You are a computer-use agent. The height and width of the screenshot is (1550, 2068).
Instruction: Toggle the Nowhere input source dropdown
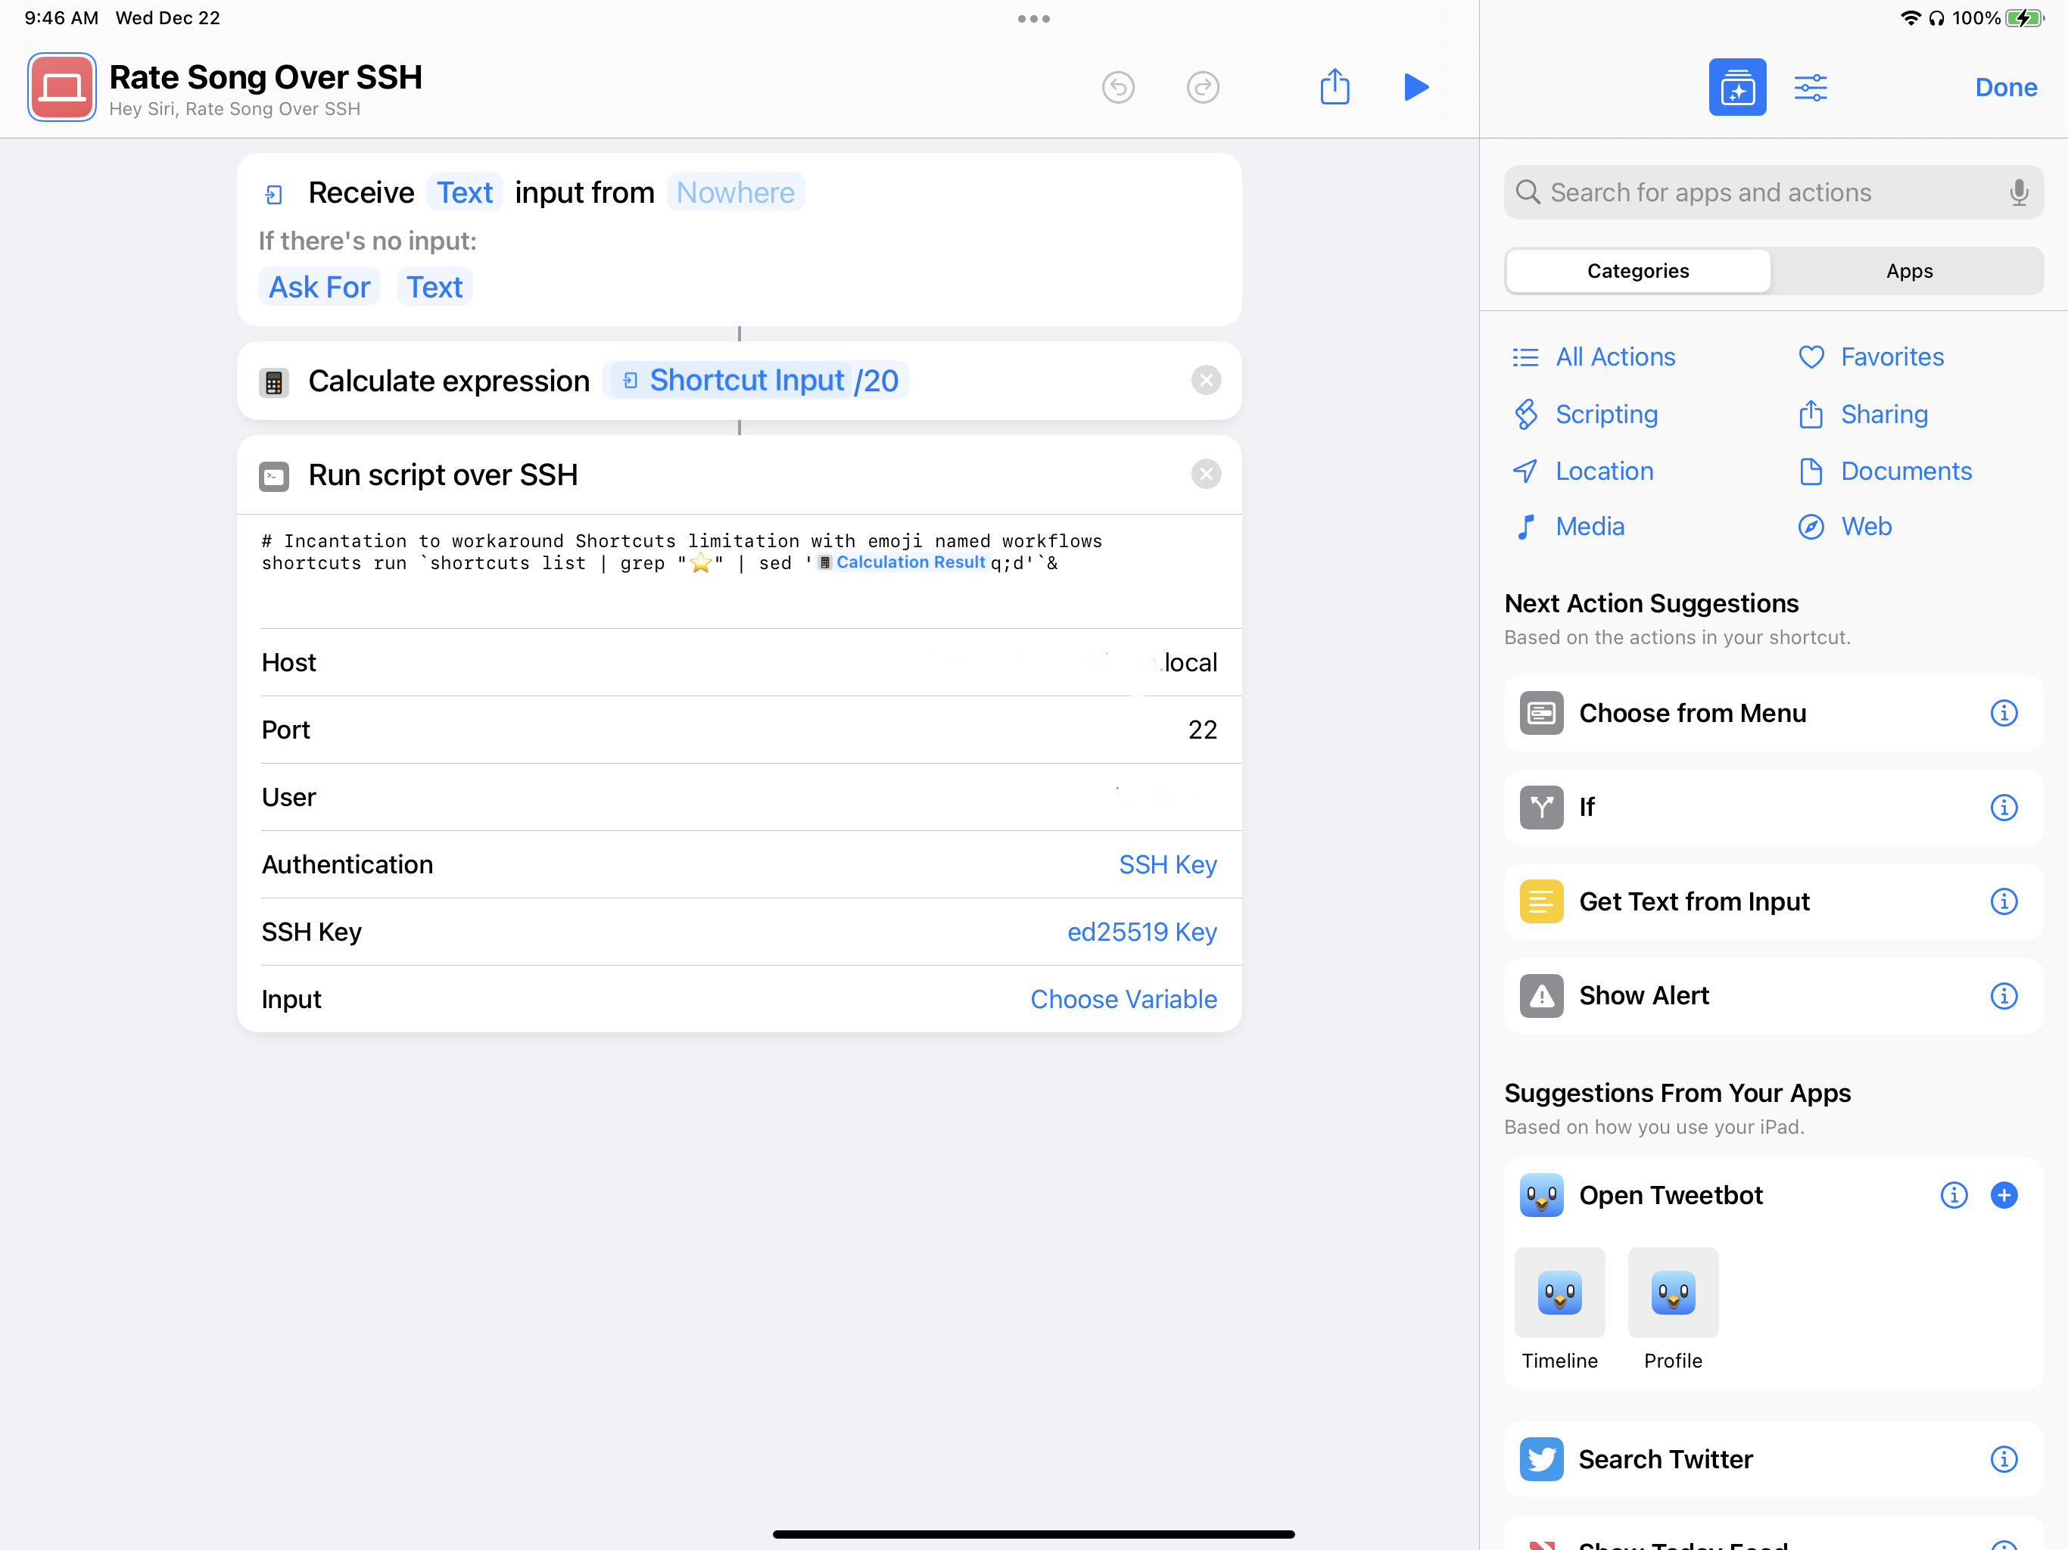[734, 192]
